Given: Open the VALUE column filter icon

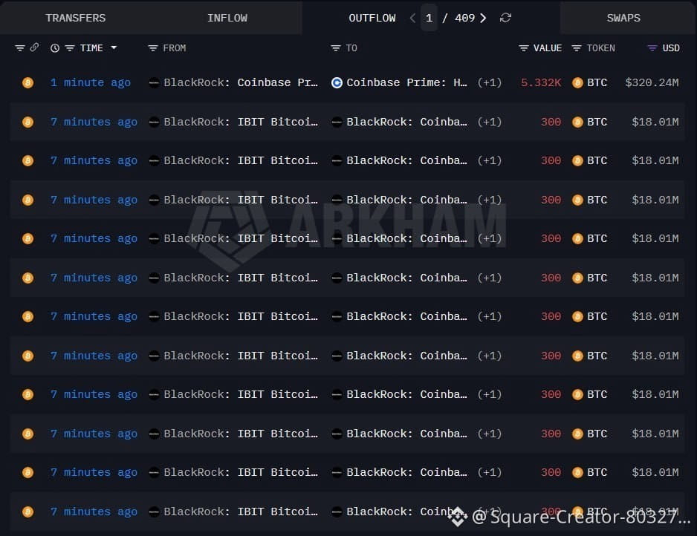Looking at the screenshot, I should [x=524, y=48].
